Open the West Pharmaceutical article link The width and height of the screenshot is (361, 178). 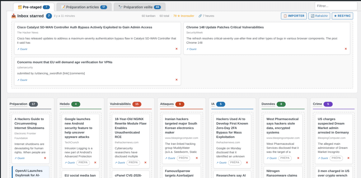click(272, 158)
